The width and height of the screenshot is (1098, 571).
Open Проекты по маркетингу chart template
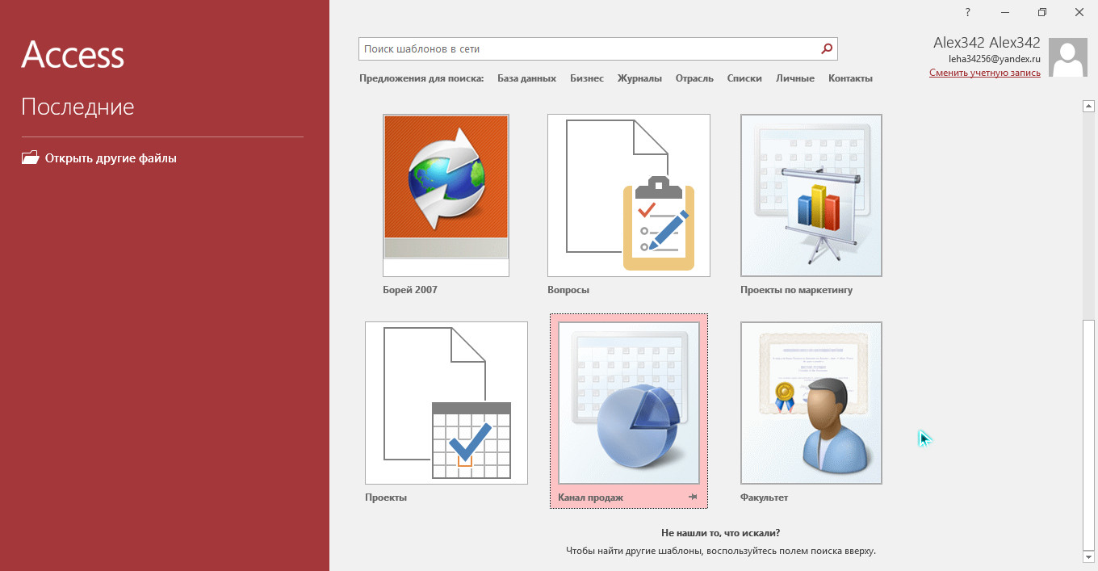click(x=811, y=195)
